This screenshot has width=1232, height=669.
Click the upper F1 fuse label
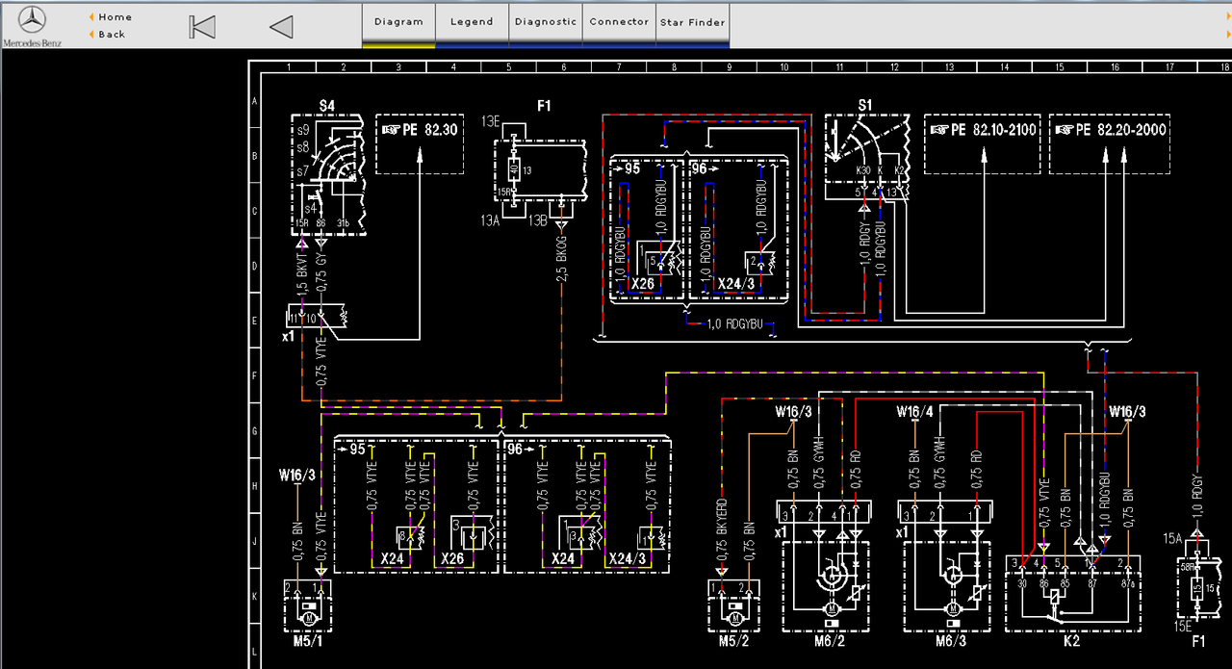[x=544, y=105]
